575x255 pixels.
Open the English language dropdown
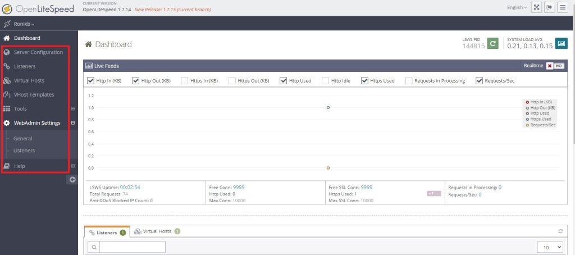517,7
